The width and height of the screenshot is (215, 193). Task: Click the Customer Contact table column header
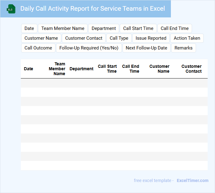[191, 69]
